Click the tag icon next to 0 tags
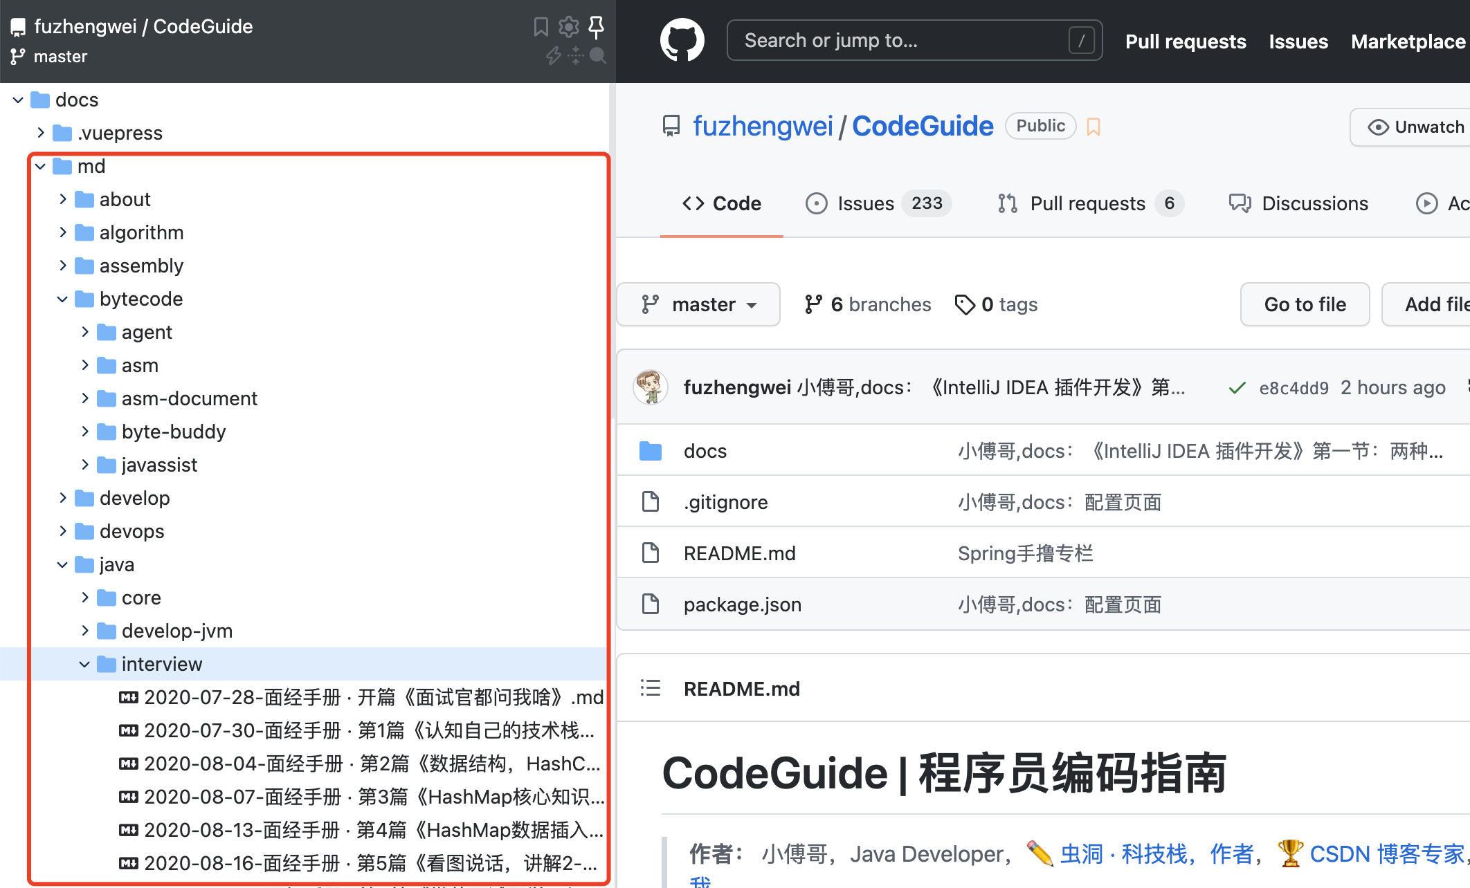This screenshot has width=1470, height=888. (x=965, y=304)
